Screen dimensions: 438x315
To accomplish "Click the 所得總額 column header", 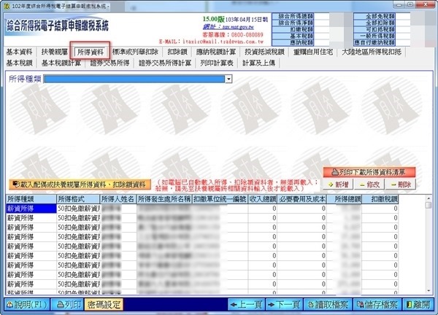I will click(344, 199).
